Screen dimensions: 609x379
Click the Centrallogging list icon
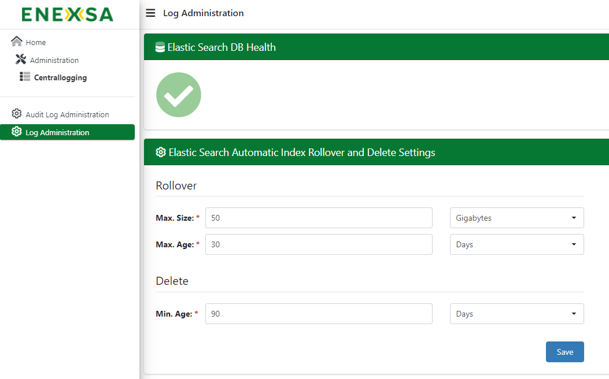[25, 77]
